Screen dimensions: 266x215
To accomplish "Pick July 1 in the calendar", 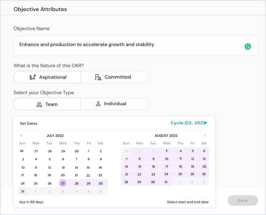I will point(89,151).
